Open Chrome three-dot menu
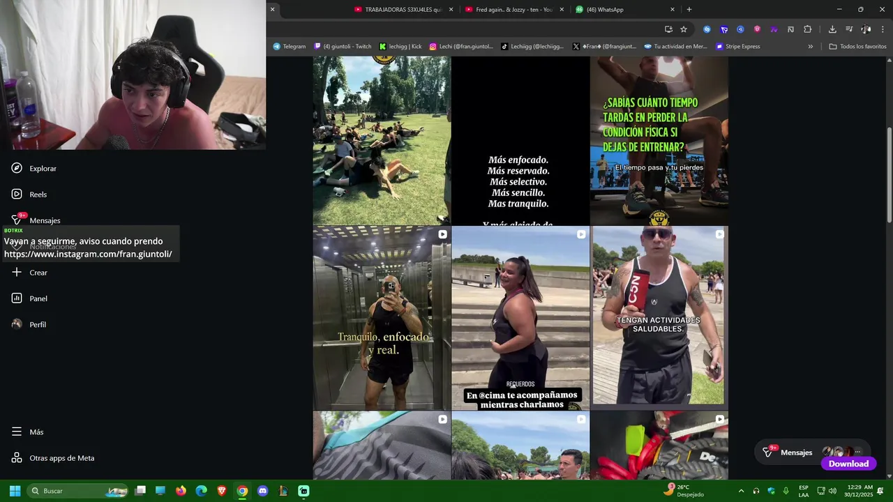The width and height of the screenshot is (893, 502). pos(883,29)
